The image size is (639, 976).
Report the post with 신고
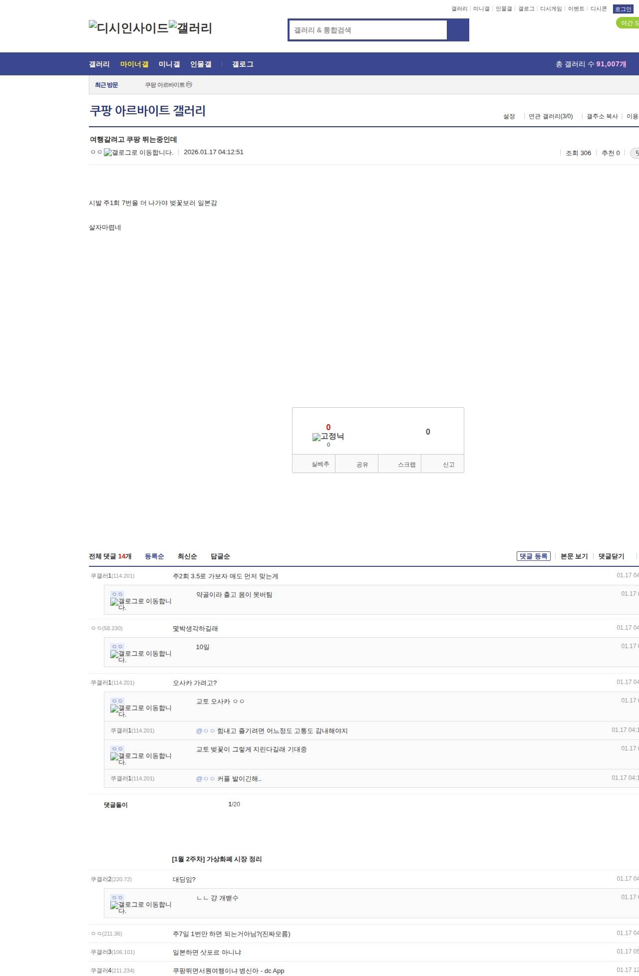443,464
